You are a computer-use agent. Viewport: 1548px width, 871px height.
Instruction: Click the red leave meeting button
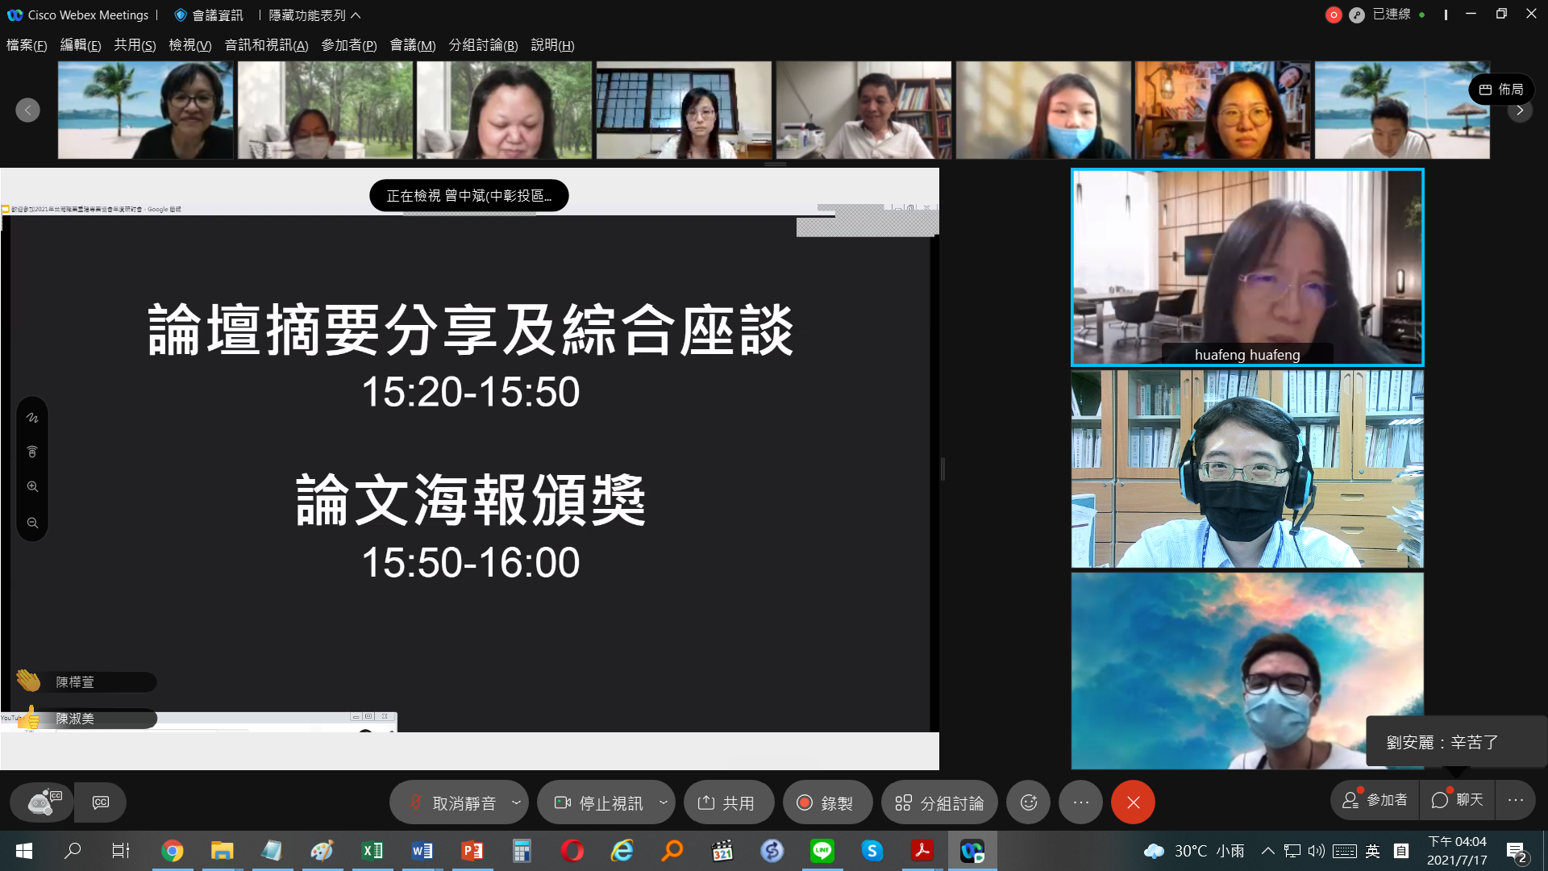(x=1133, y=802)
